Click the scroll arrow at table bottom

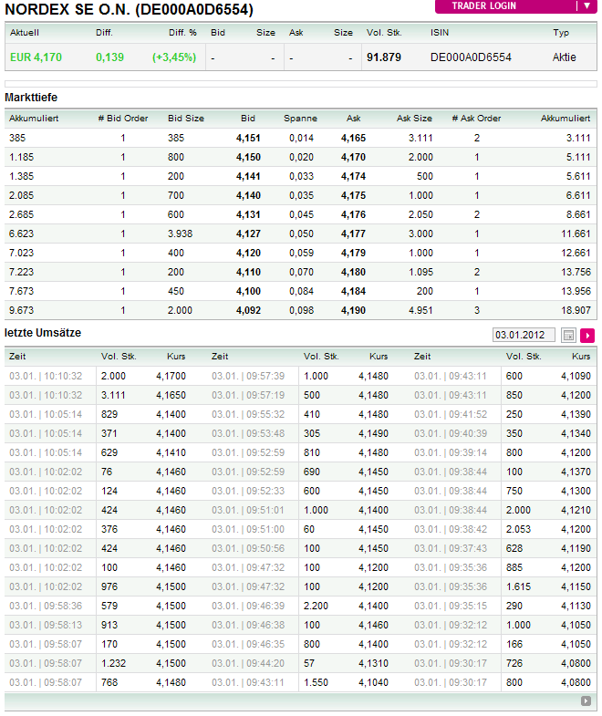[586, 700]
